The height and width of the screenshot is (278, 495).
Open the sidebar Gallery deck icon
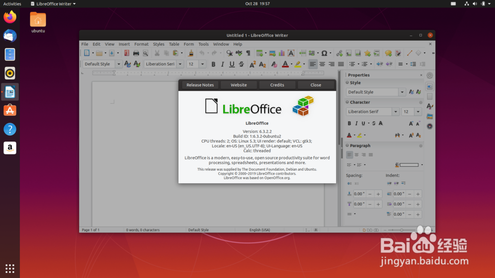click(430, 116)
